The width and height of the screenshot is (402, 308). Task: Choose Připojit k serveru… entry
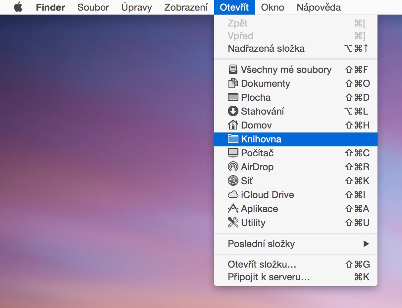pos(296,277)
